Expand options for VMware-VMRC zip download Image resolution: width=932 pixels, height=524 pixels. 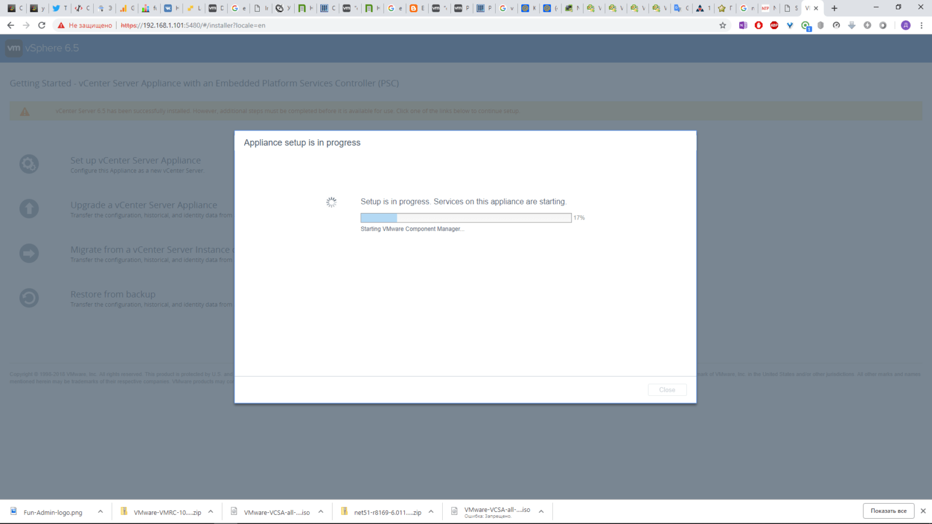[211, 512]
